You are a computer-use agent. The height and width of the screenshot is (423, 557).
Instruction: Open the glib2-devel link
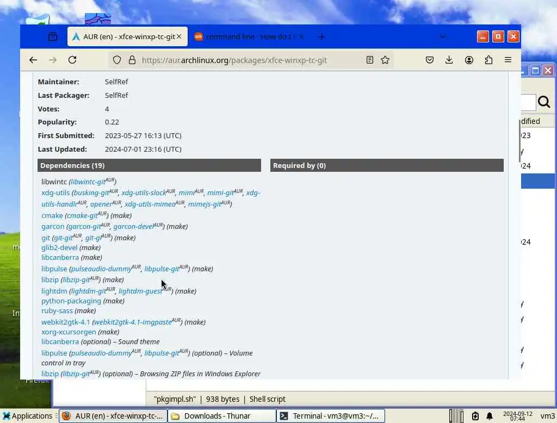59,247
